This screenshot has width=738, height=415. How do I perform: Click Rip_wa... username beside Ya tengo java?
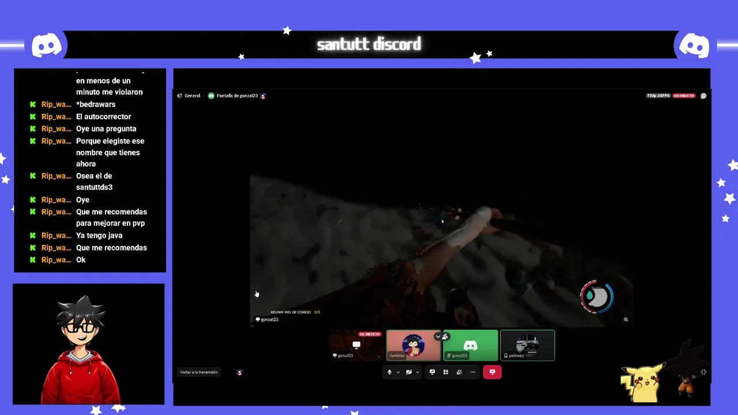click(x=56, y=235)
